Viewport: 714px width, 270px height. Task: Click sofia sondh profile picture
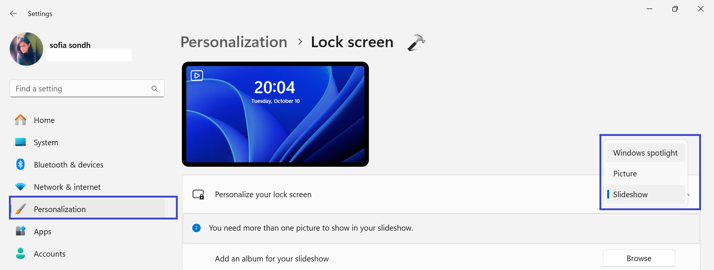[26, 49]
